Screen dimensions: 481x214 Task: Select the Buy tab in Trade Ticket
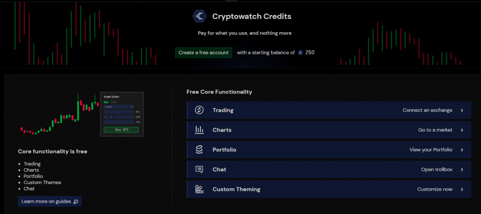(106, 102)
